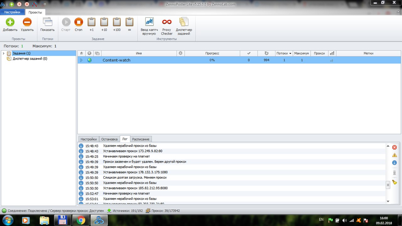Viewport: 402px width, 226px height.
Task: Sort by the star column header
Action: click(x=81, y=53)
